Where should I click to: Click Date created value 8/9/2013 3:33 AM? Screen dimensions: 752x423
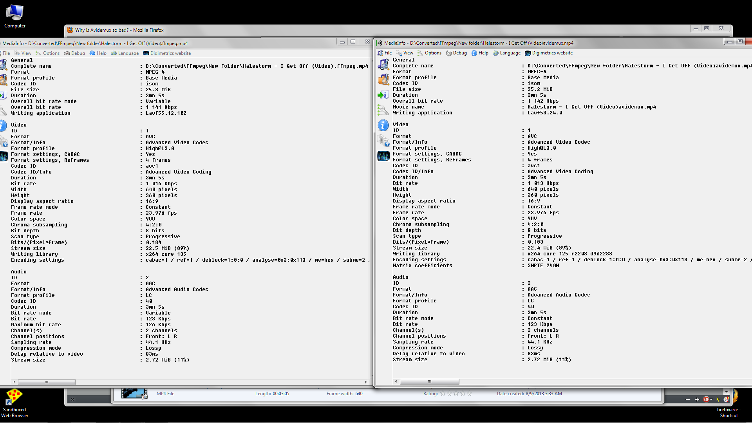pos(544,394)
